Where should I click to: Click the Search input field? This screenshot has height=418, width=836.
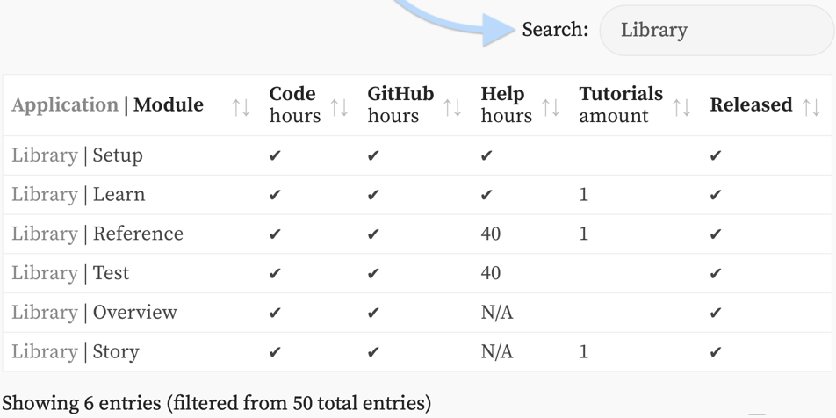click(x=716, y=31)
